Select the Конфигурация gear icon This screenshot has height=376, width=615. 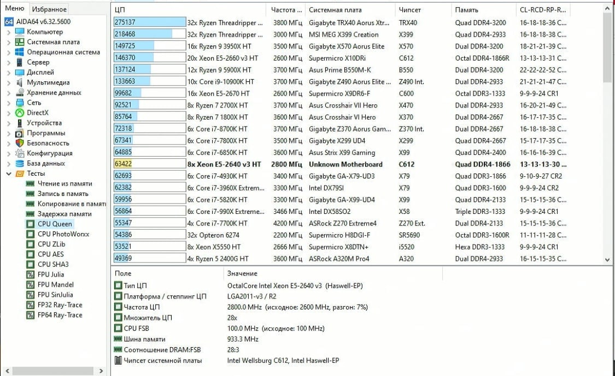coord(20,153)
